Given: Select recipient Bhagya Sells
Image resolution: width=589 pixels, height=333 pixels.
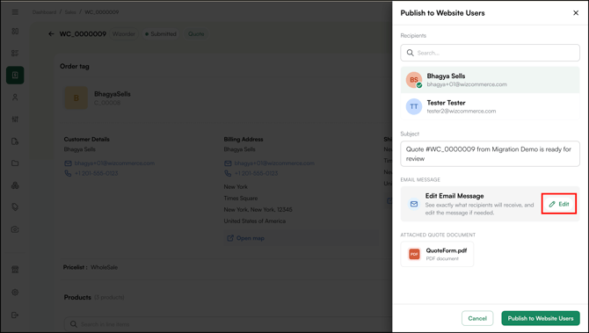Looking at the screenshot, I should coord(490,80).
